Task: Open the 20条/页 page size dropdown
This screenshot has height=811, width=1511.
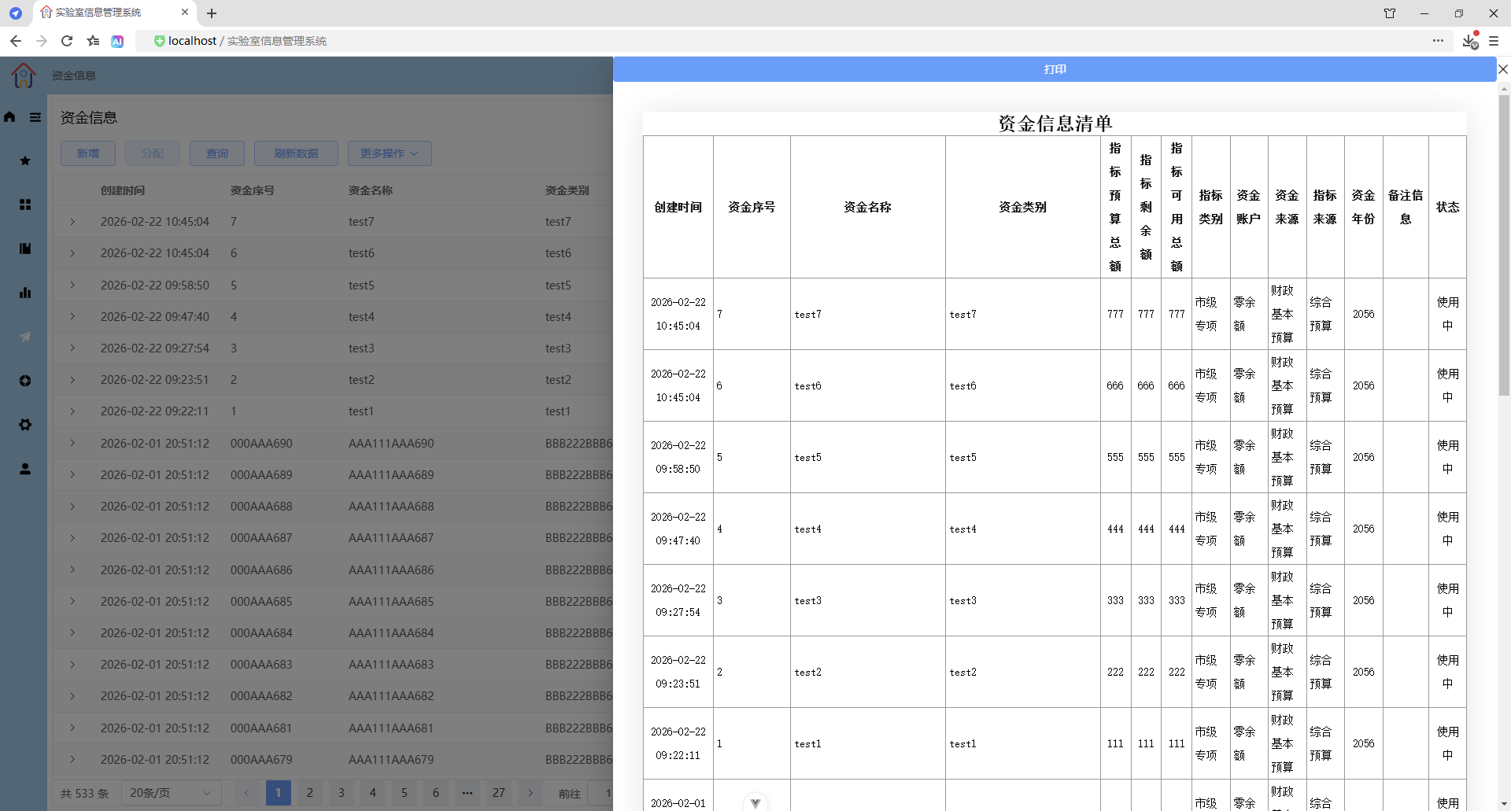Action: tap(171, 793)
